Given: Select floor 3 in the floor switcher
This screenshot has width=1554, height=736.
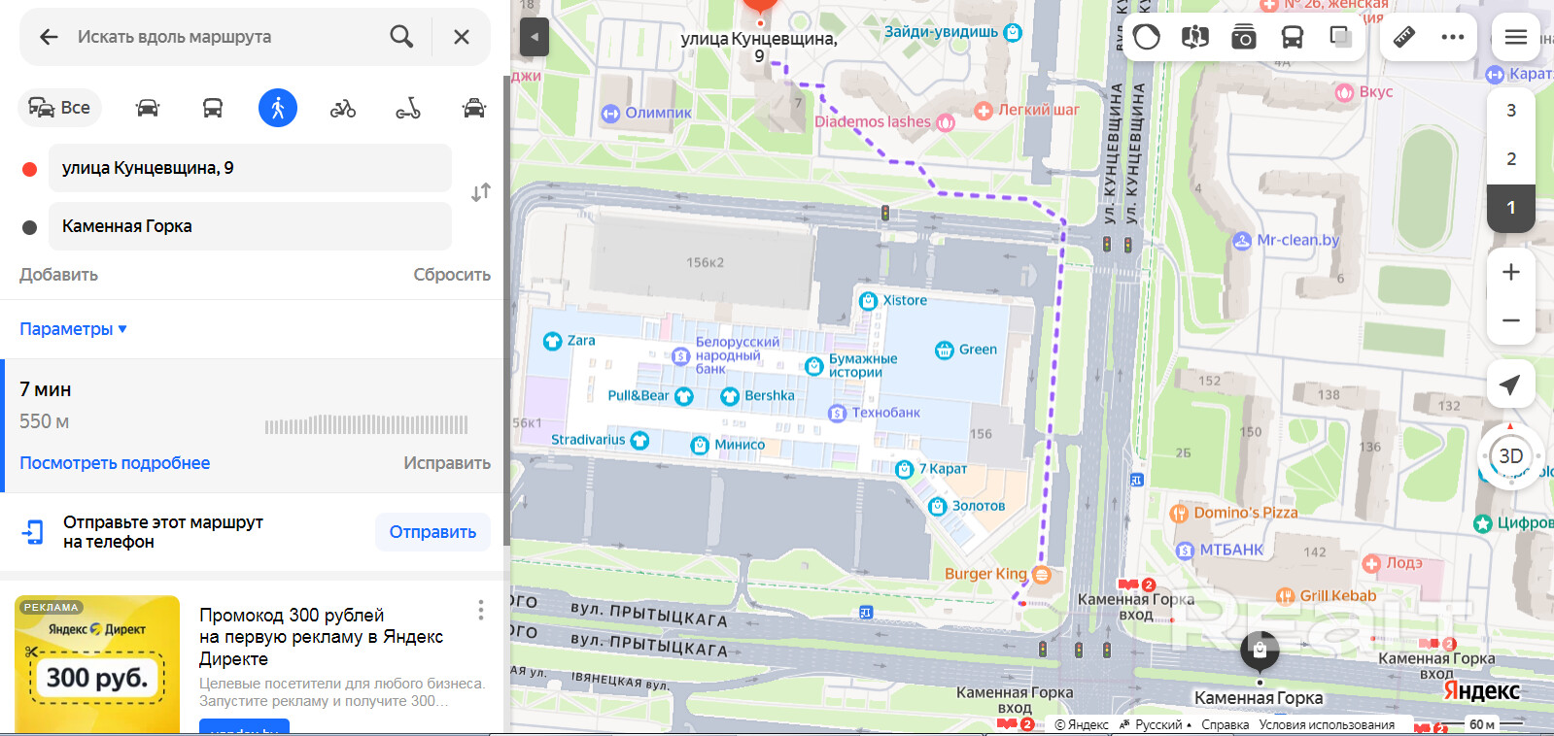Looking at the screenshot, I should coord(1511,111).
